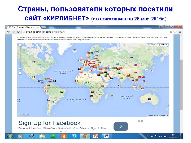The height and width of the screenshot is (143, 191).
Task: Click the Kazakhstan flag on map
Action: (x=117, y=64)
